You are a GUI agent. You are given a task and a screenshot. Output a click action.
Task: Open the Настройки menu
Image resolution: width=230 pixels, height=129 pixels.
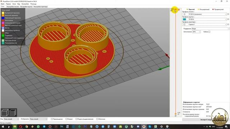25,4
